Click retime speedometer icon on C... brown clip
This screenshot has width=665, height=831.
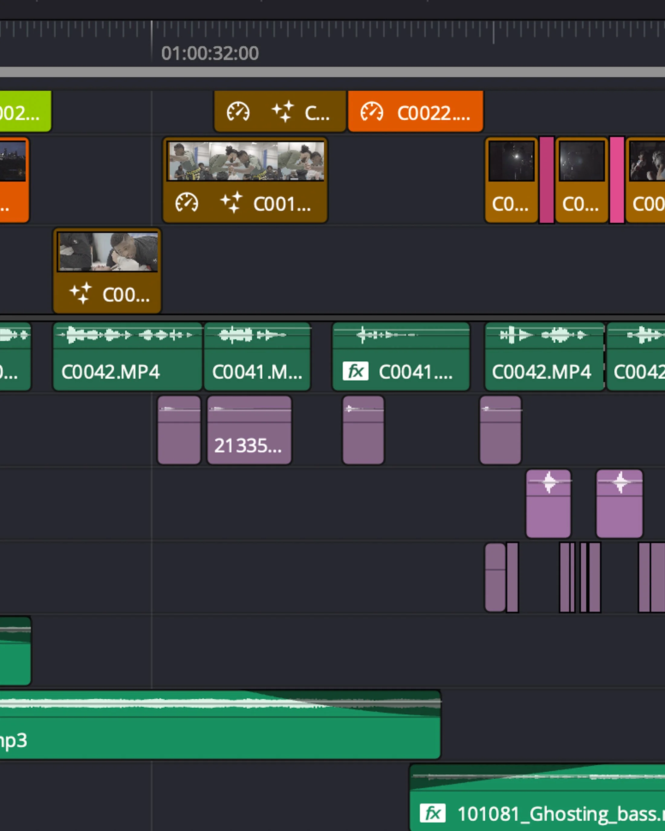pos(238,112)
